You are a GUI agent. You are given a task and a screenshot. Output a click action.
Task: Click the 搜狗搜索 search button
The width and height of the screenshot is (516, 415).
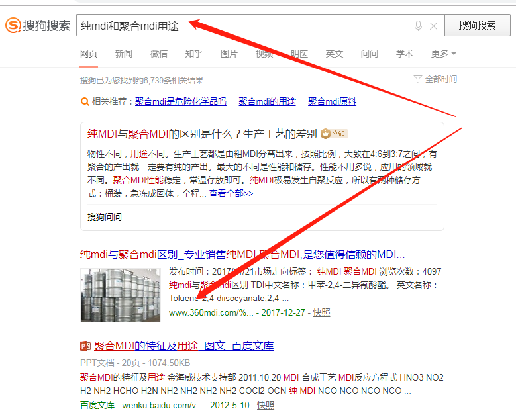(477, 25)
